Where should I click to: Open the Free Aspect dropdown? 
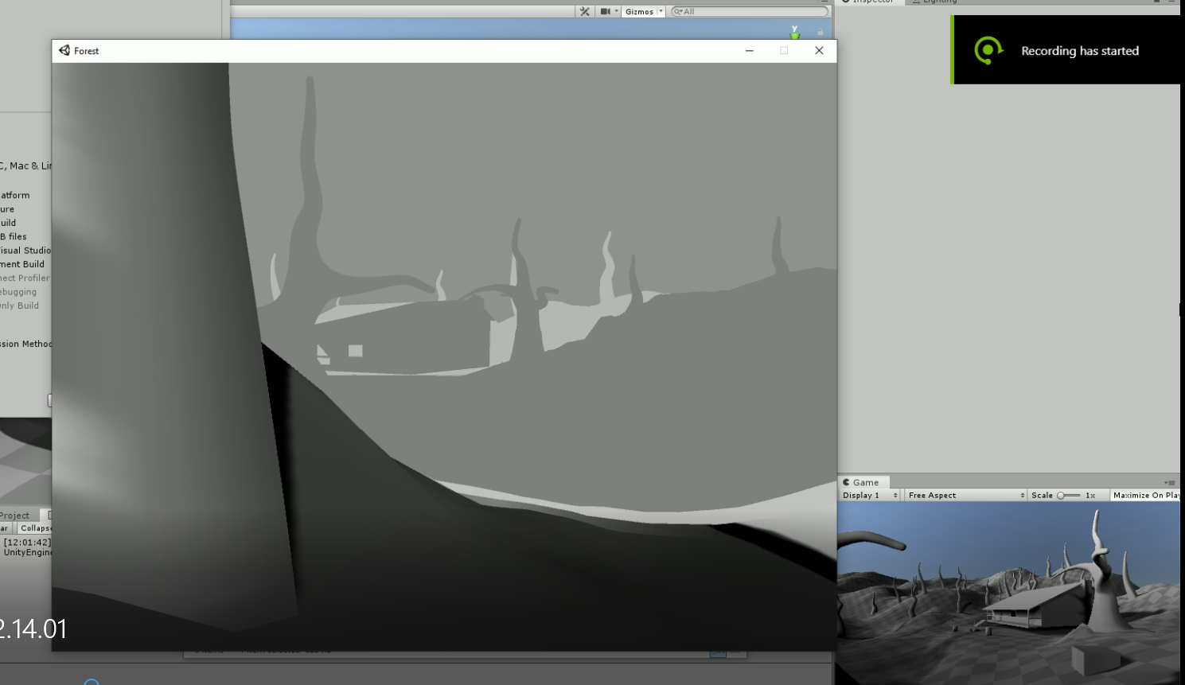coord(966,495)
